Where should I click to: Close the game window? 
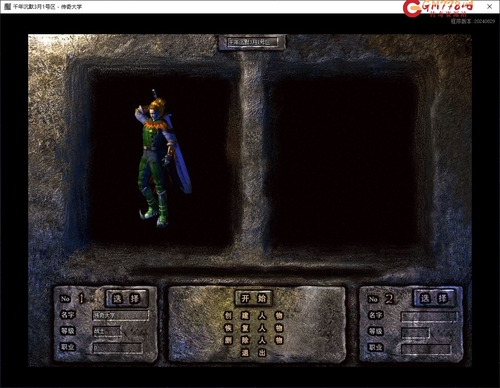490,6
